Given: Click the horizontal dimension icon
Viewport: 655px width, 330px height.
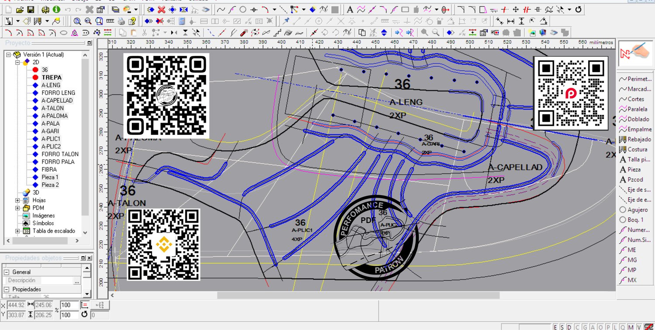Looking at the screenshot, I should 510,21.
